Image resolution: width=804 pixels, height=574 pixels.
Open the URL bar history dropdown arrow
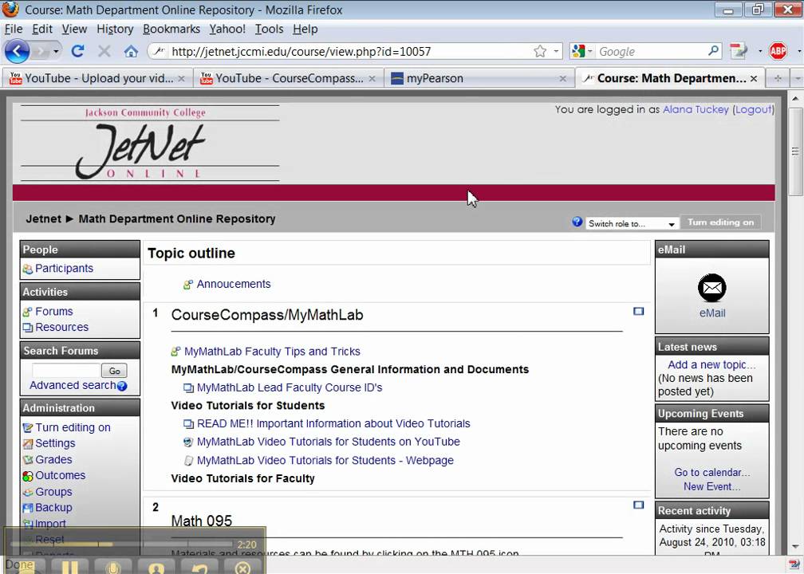556,51
